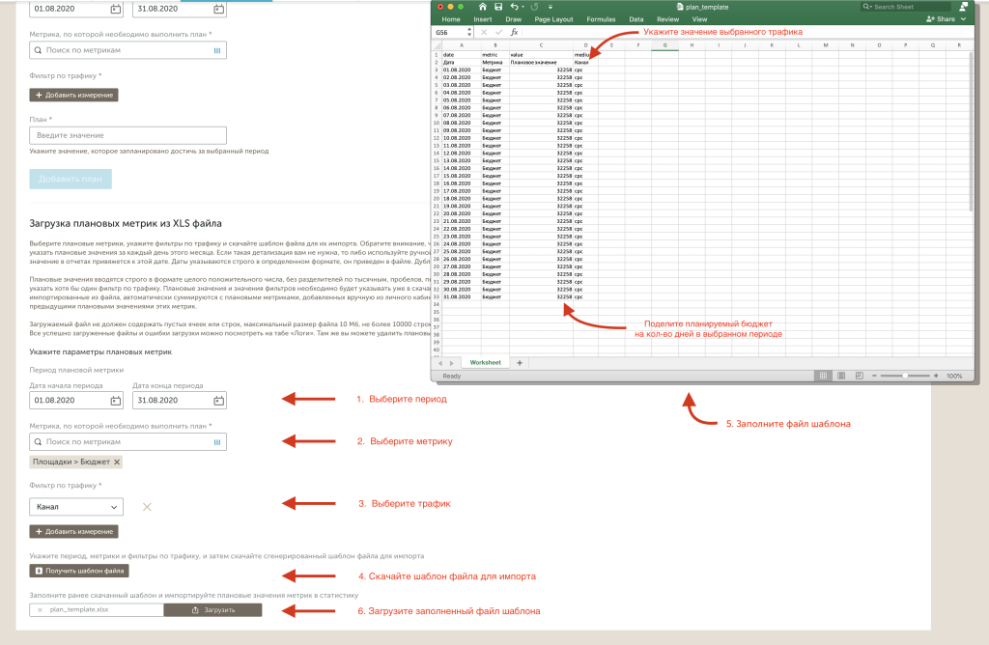The image size is (989, 645).
Task: Switch to Normal view in Excel status bar
Action: 824,376
